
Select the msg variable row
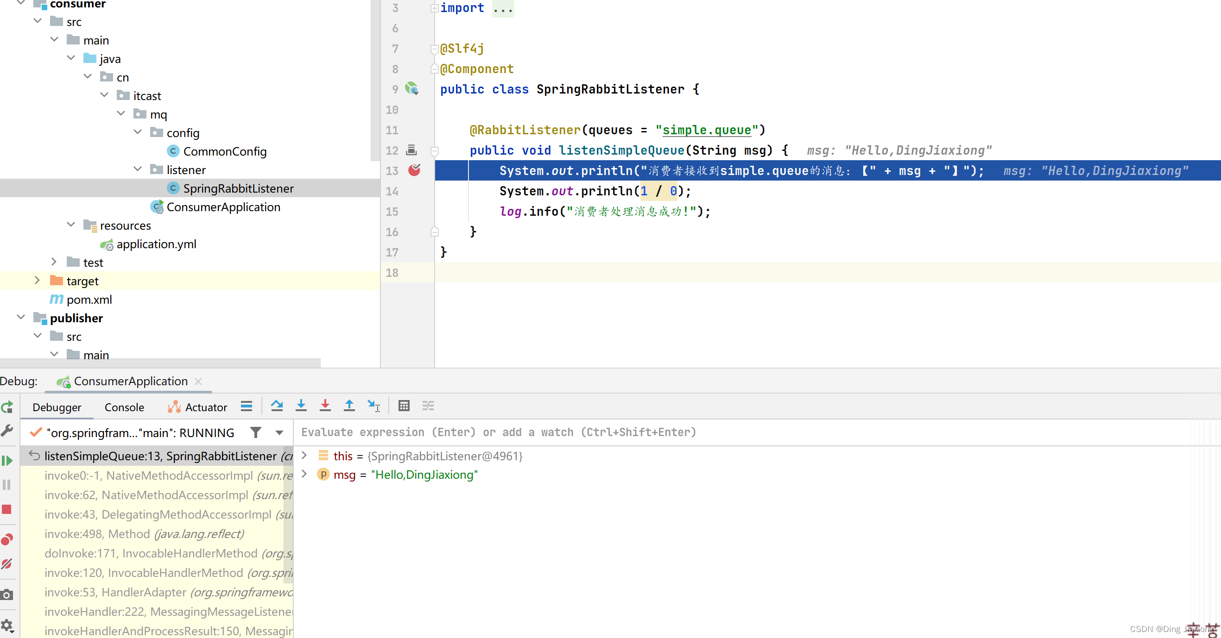pos(757,475)
